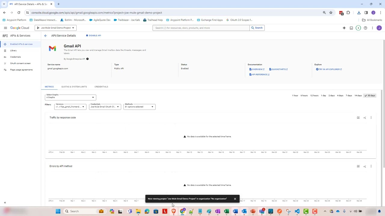Click the Gemini AI sparkle icon
Image resolution: width=385 pixels, height=216 pixels.
coord(344,28)
